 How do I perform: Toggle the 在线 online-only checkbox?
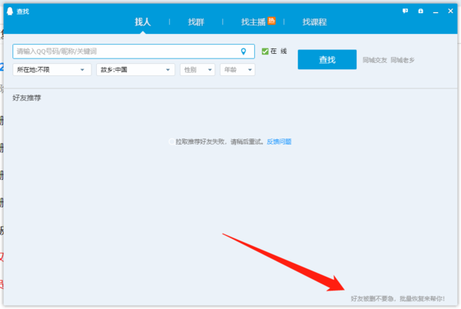click(x=265, y=51)
